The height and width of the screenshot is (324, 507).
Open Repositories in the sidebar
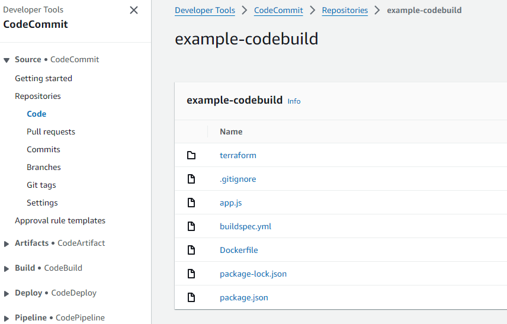pos(38,96)
